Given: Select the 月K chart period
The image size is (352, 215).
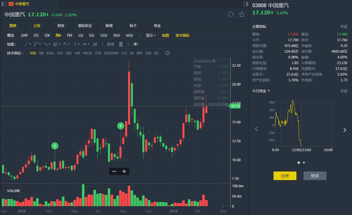Looking at the screenshot, I should [70, 35].
